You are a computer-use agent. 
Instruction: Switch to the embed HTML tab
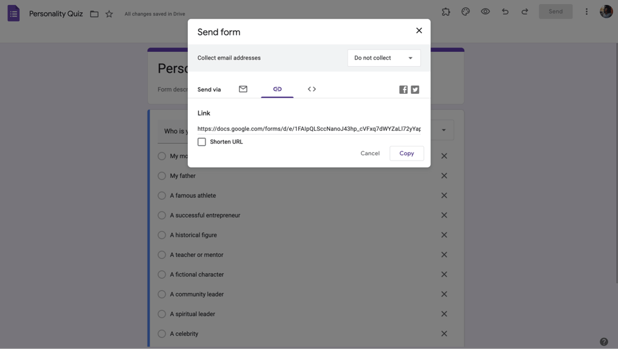pyautogui.click(x=311, y=90)
